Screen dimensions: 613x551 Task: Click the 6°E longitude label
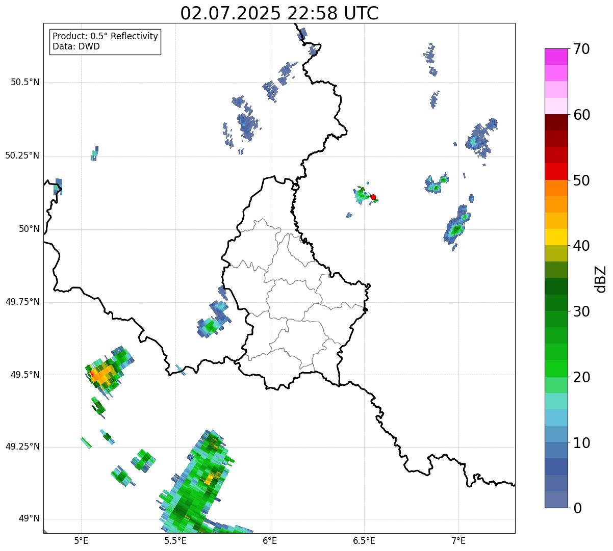point(270,540)
